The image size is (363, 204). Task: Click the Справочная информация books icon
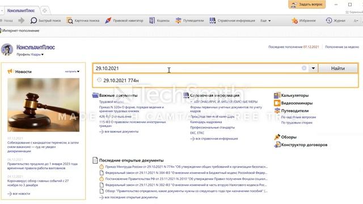tap(186, 95)
